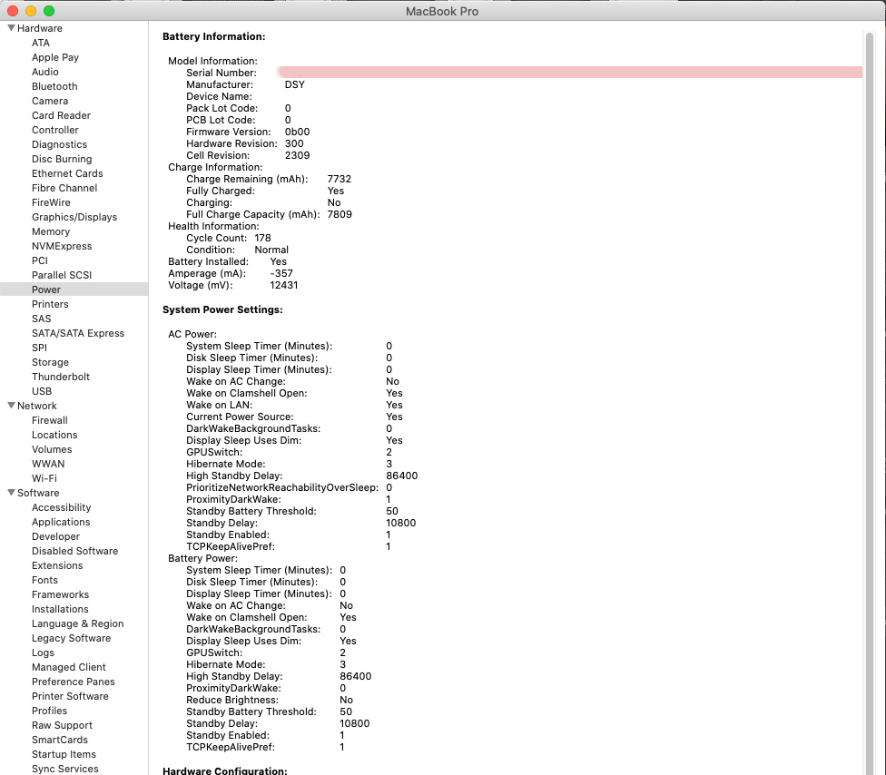Collapse the Software section triangle
This screenshot has height=775, width=886.
coord(11,492)
